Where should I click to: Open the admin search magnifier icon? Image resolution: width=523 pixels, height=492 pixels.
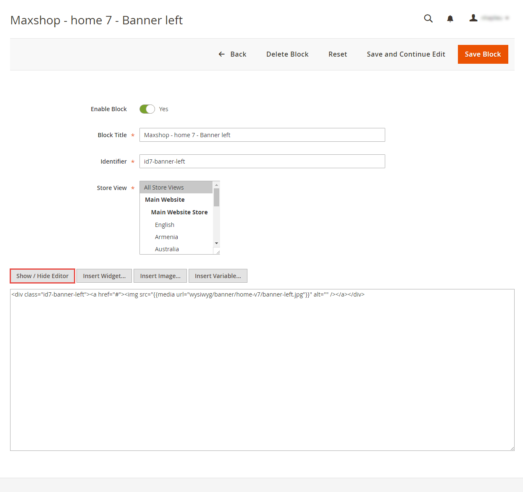pos(428,18)
